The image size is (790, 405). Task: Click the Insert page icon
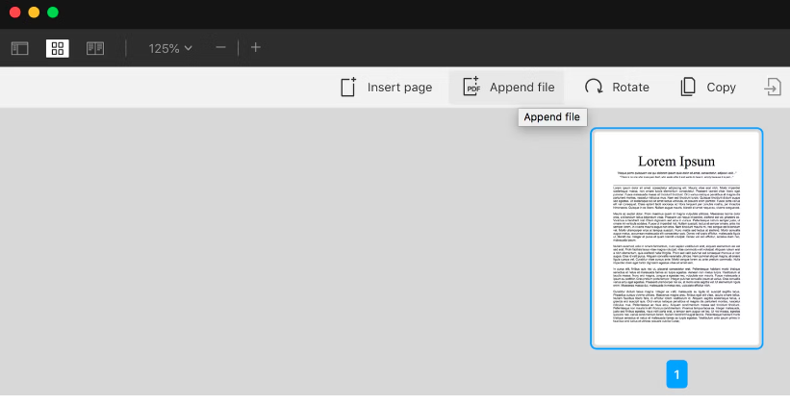[348, 88]
